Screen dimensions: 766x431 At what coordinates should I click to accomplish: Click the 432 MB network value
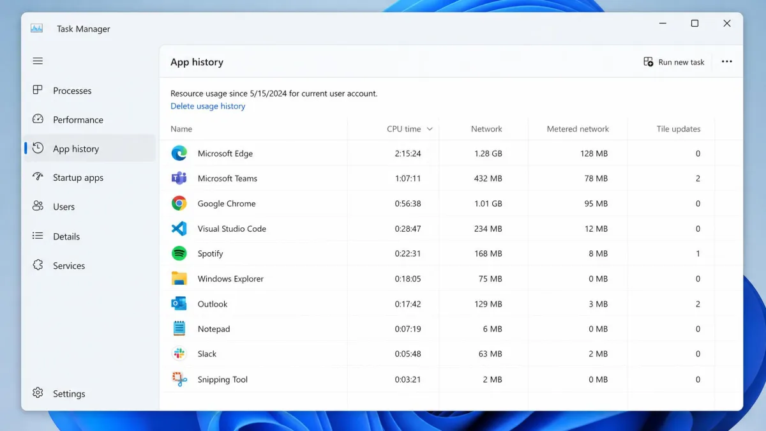(488, 178)
